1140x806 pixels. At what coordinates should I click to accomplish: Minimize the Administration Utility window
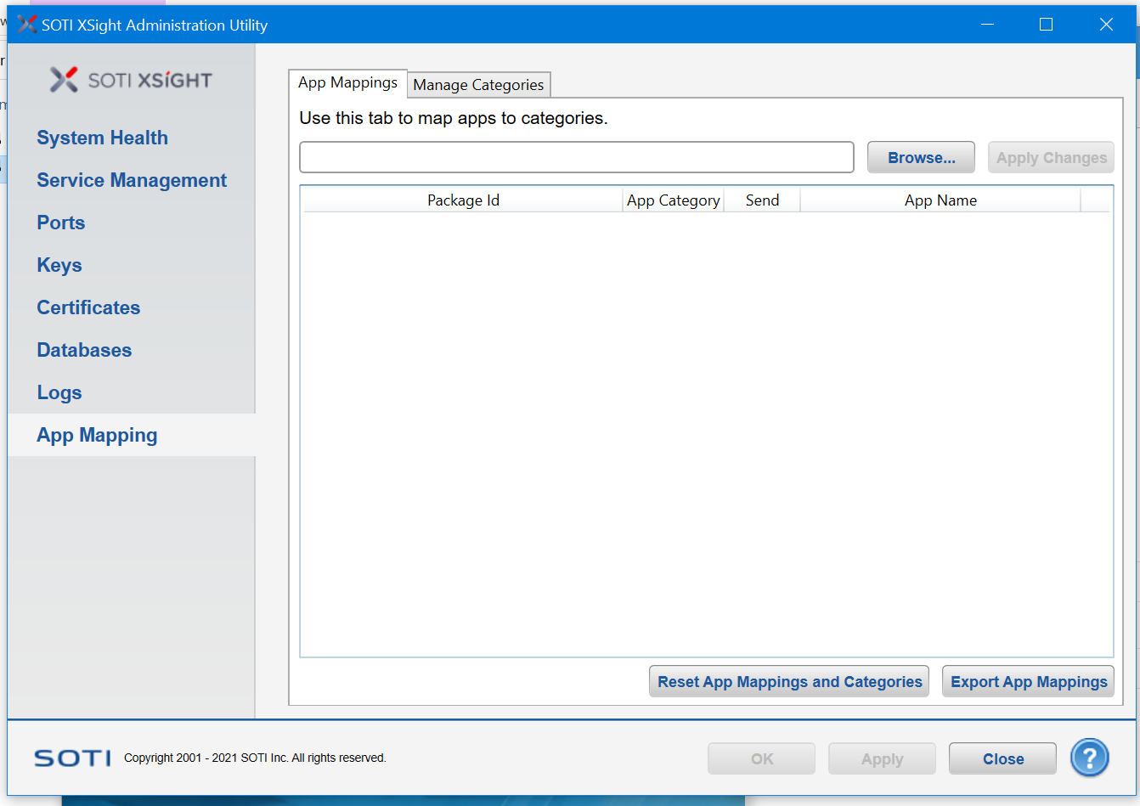(987, 25)
